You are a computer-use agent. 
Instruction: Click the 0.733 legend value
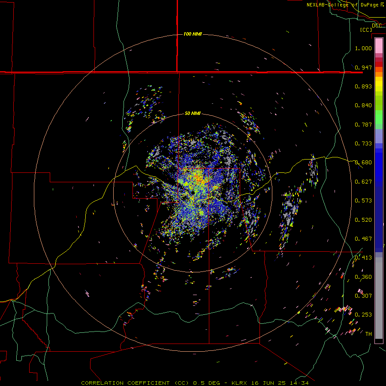tap(363, 144)
